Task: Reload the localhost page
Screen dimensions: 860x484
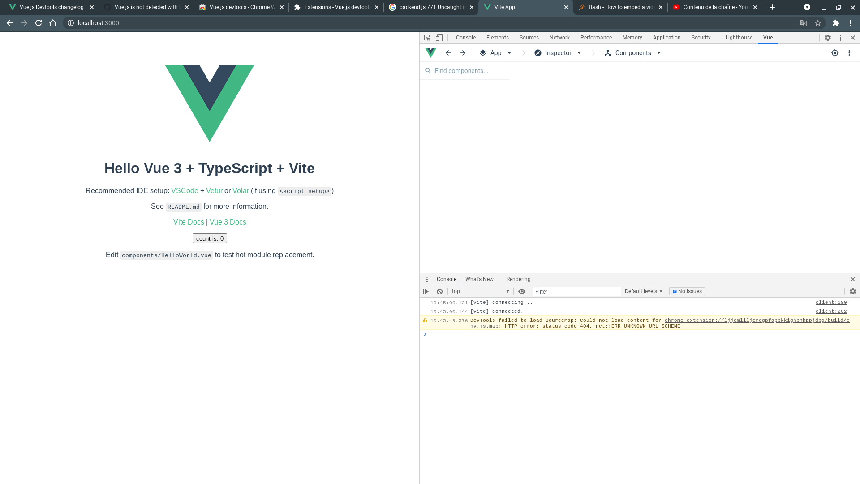Action: pos(39,23)
